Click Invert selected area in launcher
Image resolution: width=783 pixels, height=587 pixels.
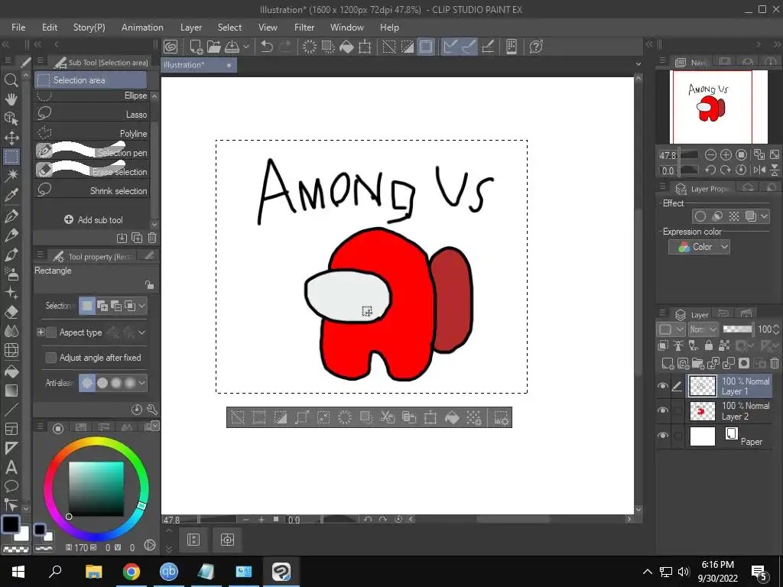point(280,417)
